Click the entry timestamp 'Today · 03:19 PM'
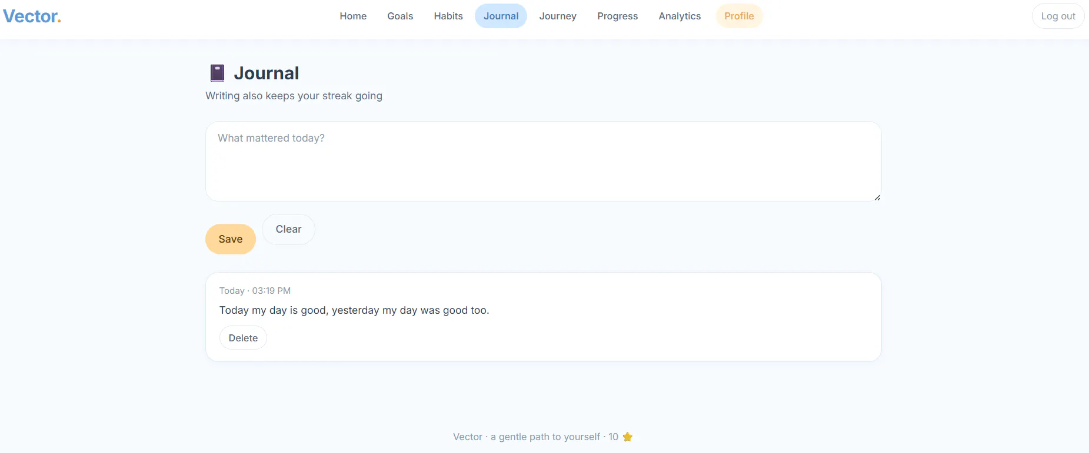 (255, 291)
